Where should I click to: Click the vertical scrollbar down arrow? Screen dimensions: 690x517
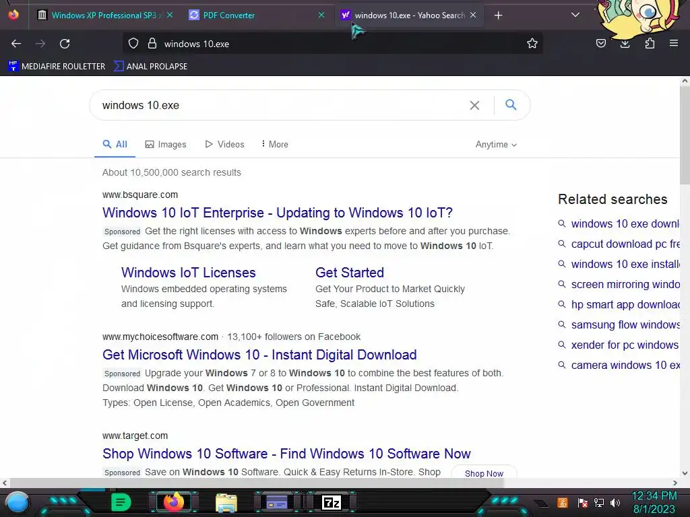coord(685,473)
